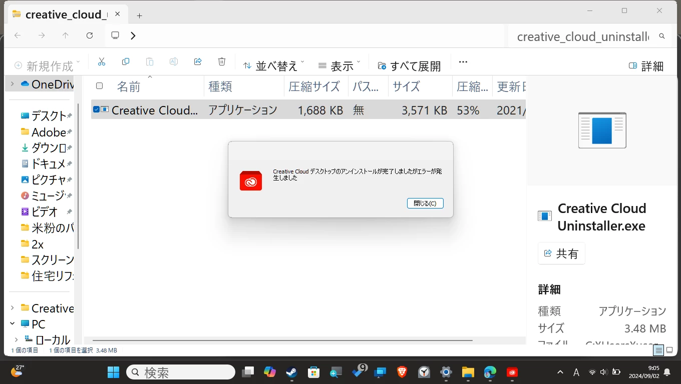Image resolution: width=681 pixels, height=384 pixels.
Task: Open the Windows Start menu
Action: [114, 372]
